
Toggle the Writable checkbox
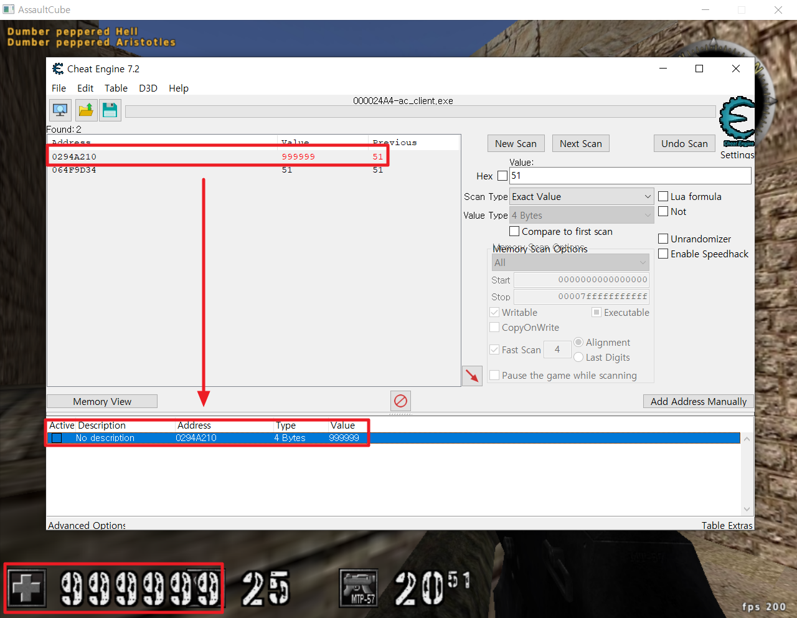494,312
